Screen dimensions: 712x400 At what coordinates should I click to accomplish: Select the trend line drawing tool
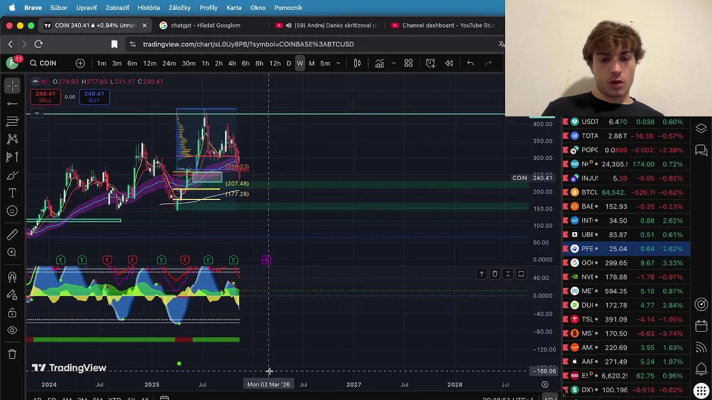12,103
